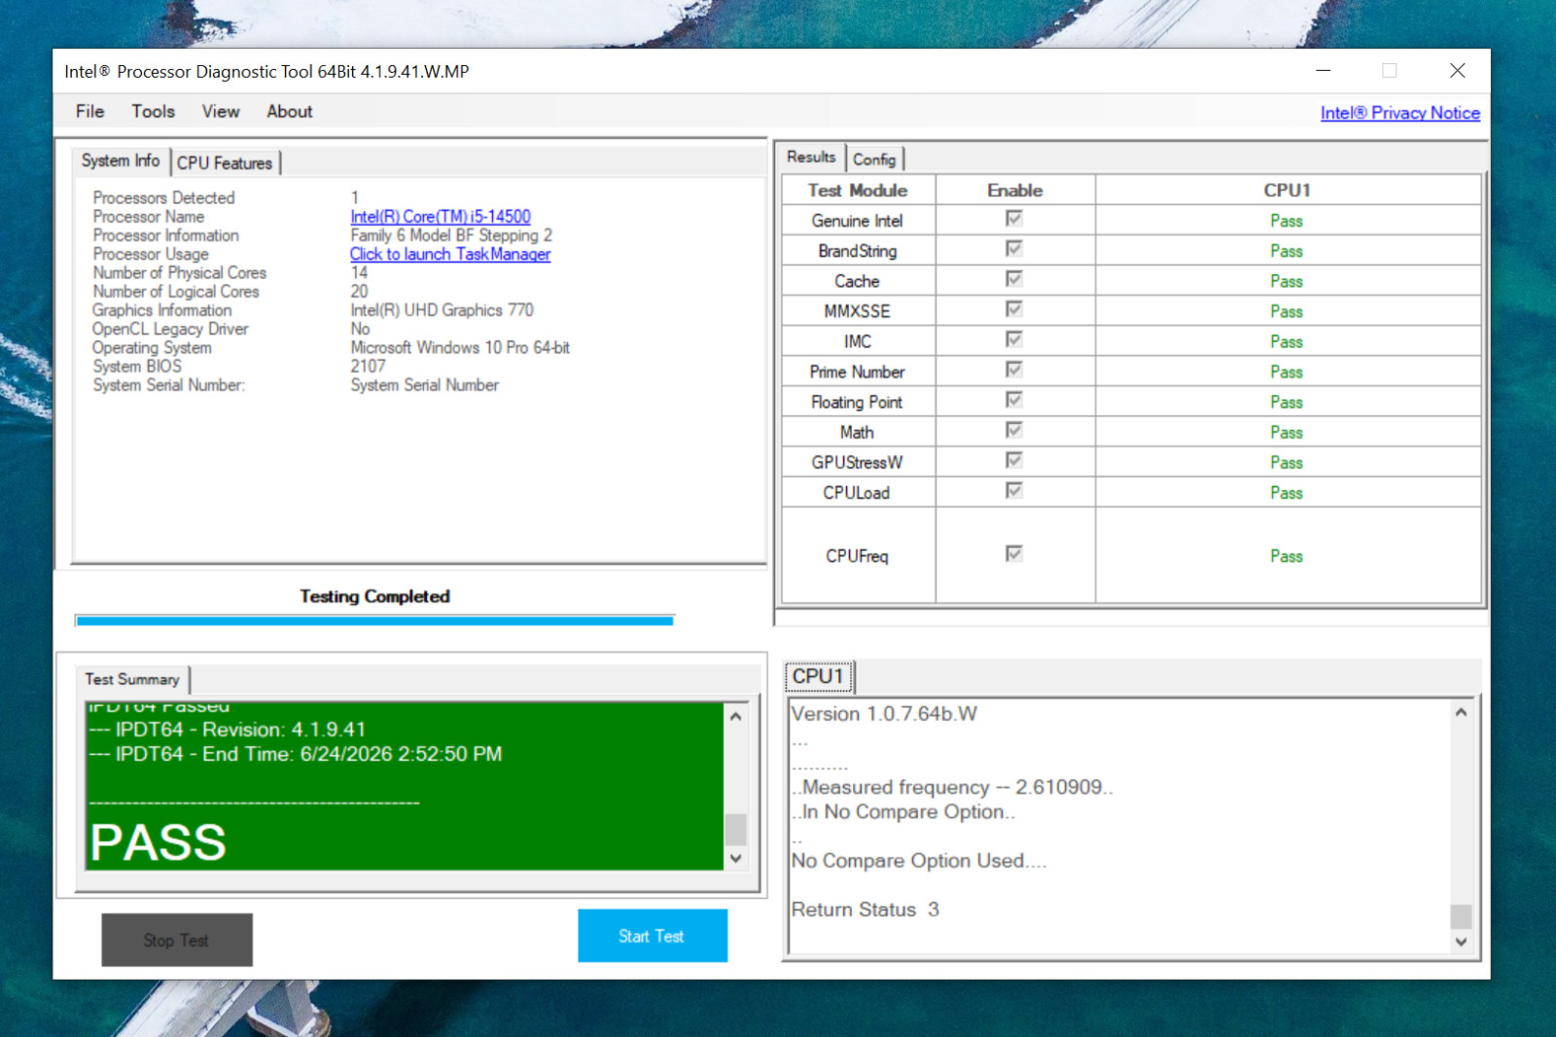This screenshot has height=1037, width=1556.
Task: Click the Test Summary scroll up arrow
Action: point(736,716)
